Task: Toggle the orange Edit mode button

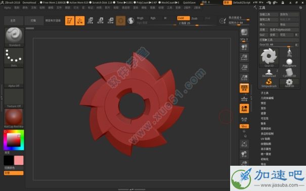Action: coord(70,21)
